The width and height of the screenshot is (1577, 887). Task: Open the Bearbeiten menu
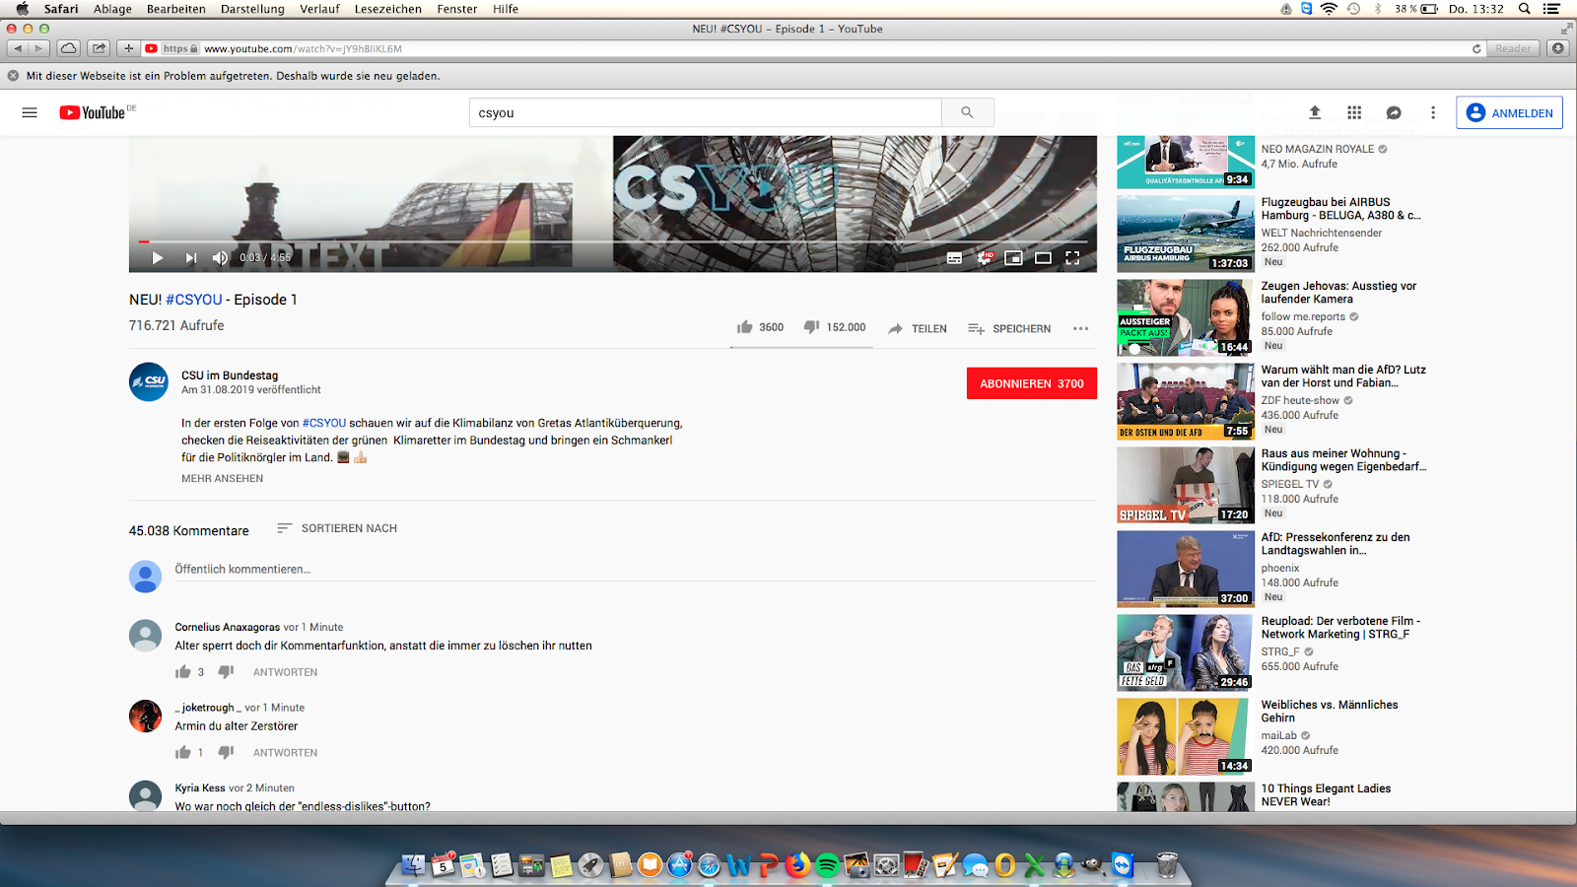(x=176, y=9)
